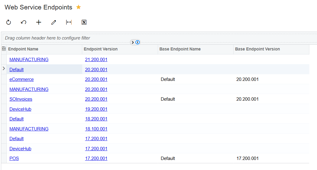Refresh the endpoints list
This screenshot has height=170, width=317.
[x=9, y=22]
